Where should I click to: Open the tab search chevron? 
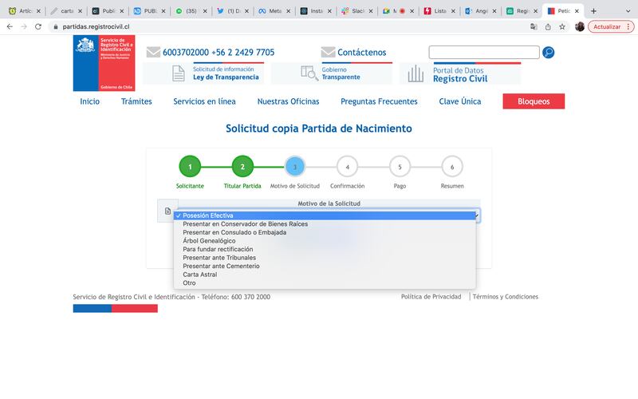coord(628,11)
